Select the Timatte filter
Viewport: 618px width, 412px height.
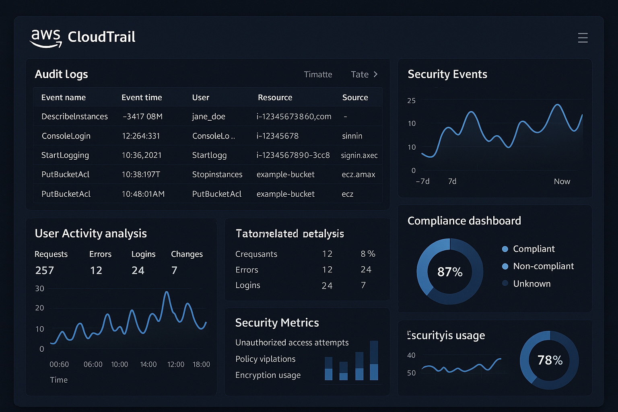[x=318, y=74]
